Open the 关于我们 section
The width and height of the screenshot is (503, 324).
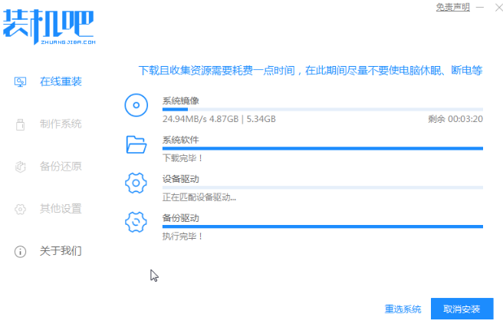click(61, 251)
